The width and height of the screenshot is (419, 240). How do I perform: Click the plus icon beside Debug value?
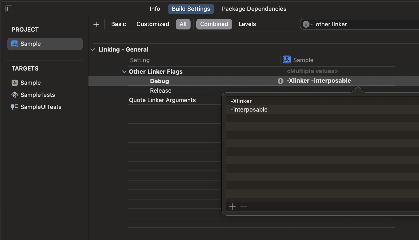(281, 81)
